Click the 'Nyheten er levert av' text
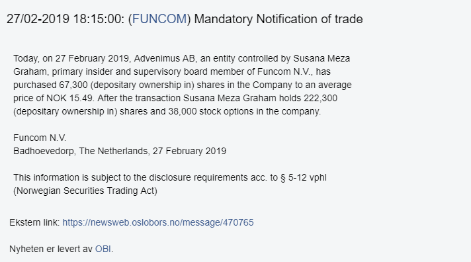Image resolution: width=471 pixels, height=262 pixels. 51,249
